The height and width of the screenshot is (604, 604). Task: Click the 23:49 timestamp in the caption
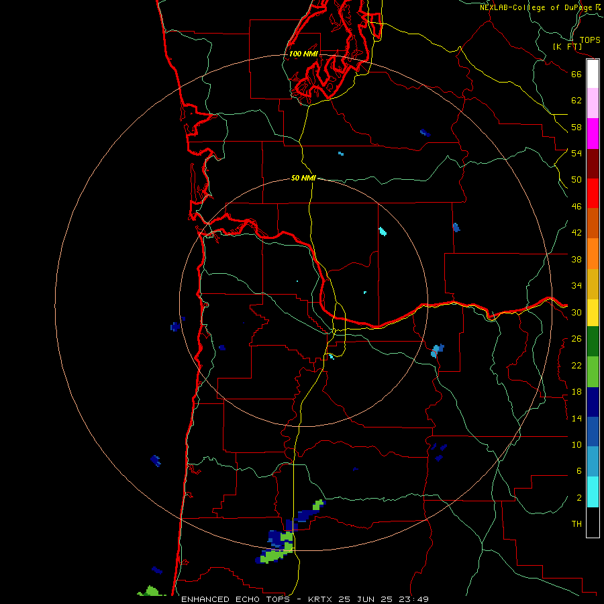[x=414, y=599]
